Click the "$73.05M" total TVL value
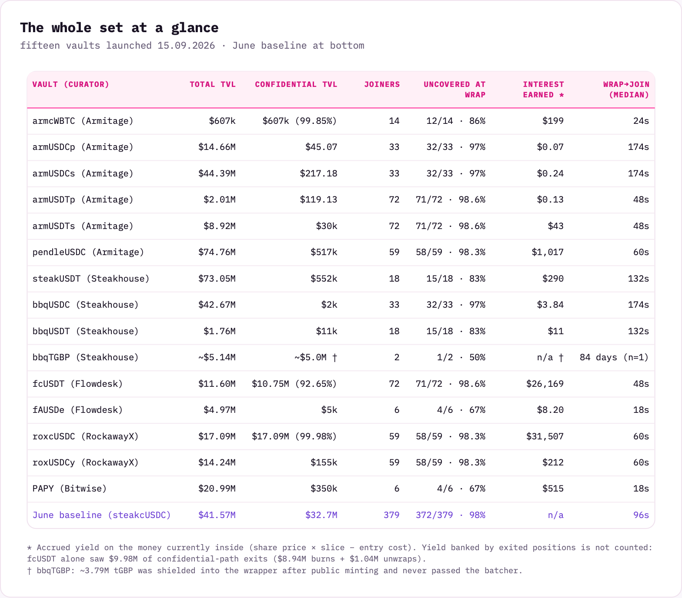The height and width of the screenshot is (598, 682). pos(217,279)
